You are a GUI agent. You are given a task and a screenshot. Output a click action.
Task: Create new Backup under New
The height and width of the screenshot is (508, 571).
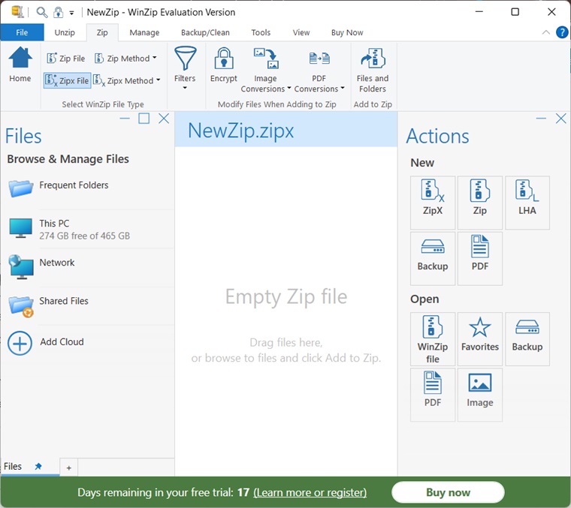pos(433,258)
